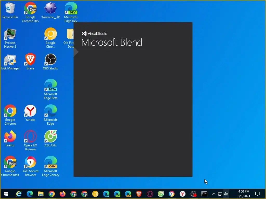This screenshot has height=199, width=266.
Task: Switch to OBS Studio in the taskbar
Action: (x=193, y=194)
